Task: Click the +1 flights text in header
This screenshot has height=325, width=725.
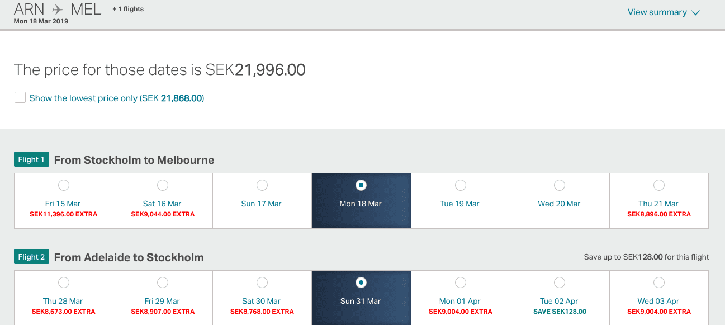Action: coord(128,9)
